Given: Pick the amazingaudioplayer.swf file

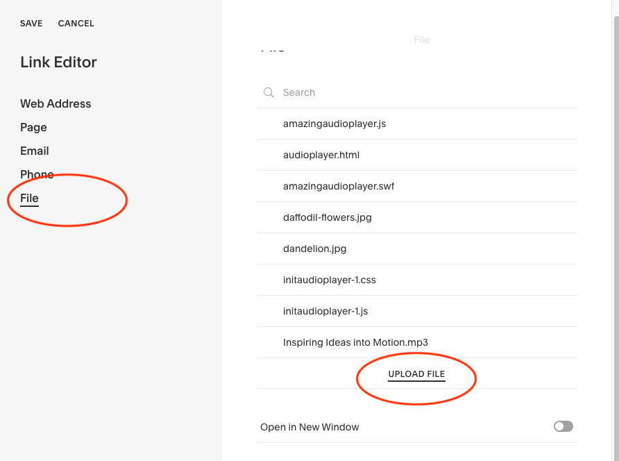Looking at the screenshot, I should 339,186.
